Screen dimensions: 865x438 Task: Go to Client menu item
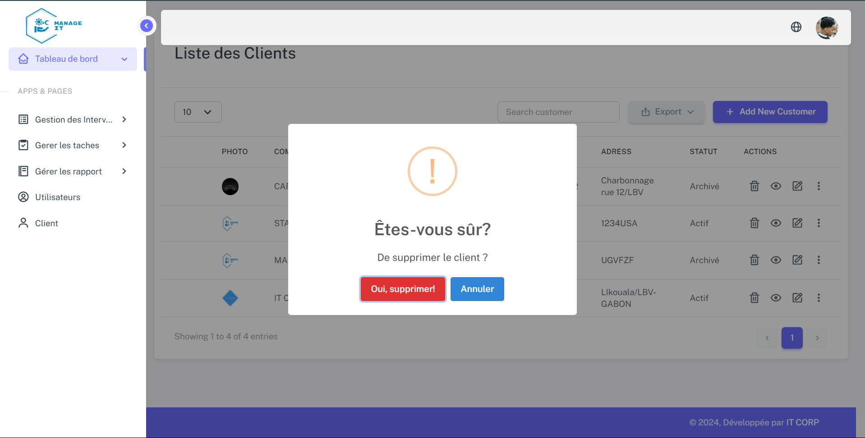click(x=46, y=223)
